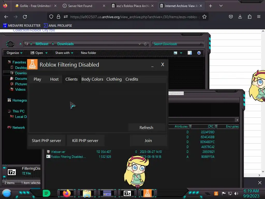Select the Webserver folder in 7-Zip
This screenshot has height=199, width=265.
click(x=58, y=152)
